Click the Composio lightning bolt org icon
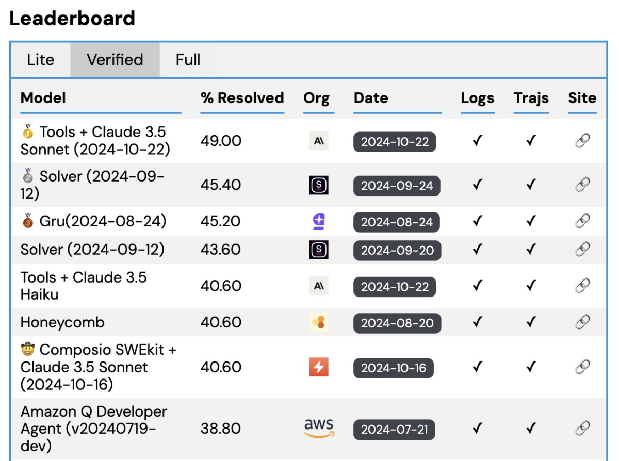 click(x=318, y=367)
